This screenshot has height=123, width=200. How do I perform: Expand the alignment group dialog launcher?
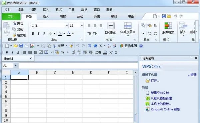tap(135, 40)
